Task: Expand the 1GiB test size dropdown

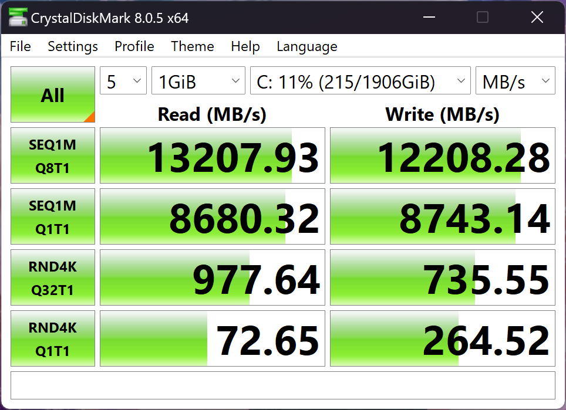Action: coord(198,80)
